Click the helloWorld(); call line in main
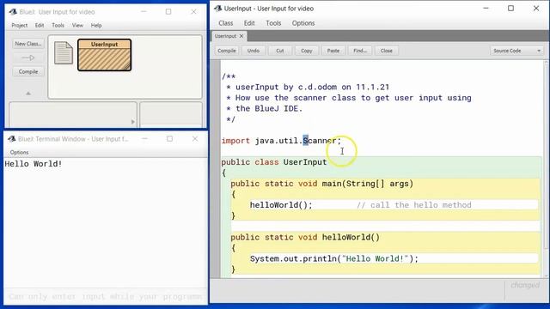550x309 pixels. [281, 205]
